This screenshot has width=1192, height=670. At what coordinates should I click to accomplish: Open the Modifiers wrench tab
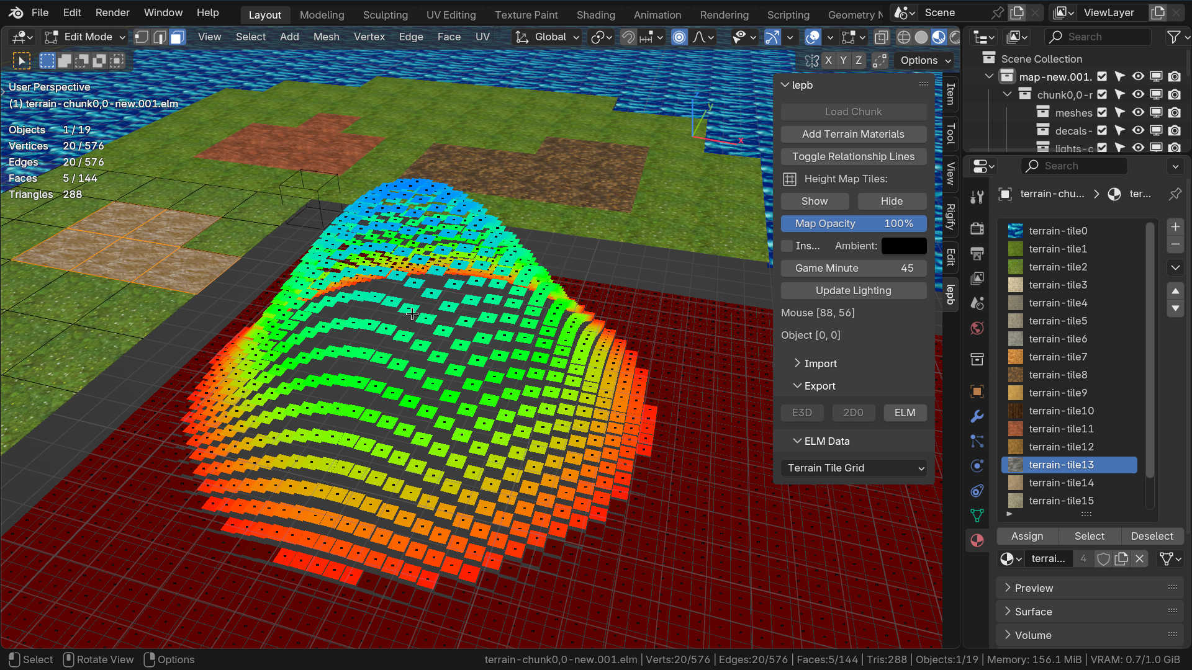[977, 416]
